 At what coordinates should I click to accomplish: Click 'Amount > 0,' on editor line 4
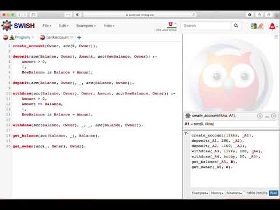pyautogui.click(x=34, y=62)
